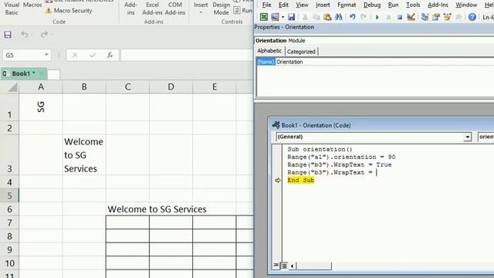Open Object Browser icon in VBA toolbar
Image resolution: width=494 pixels, height=278 pixels.
click(x=447, y=17)
